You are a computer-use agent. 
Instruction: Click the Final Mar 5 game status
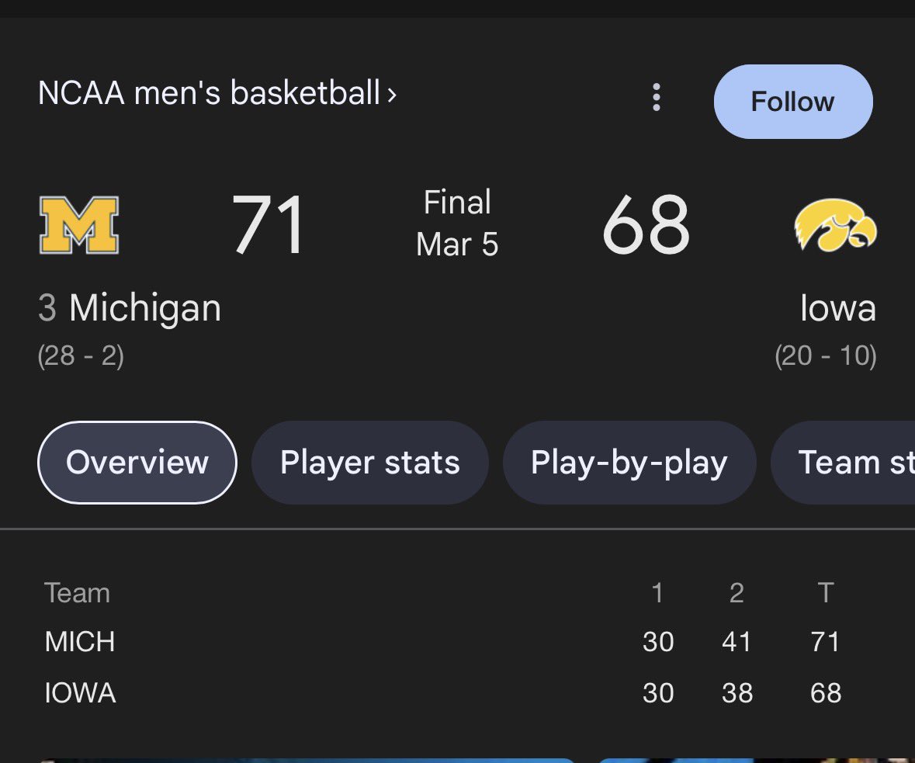point(457,223)
